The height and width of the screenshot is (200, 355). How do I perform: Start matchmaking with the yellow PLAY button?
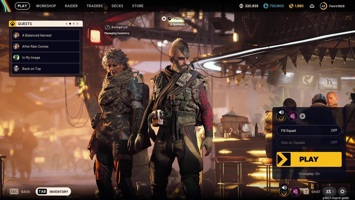(309, 159)
